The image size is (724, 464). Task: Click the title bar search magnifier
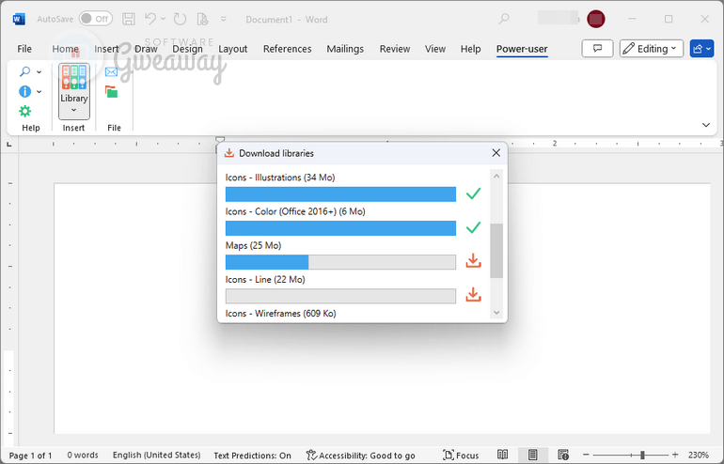504,19
